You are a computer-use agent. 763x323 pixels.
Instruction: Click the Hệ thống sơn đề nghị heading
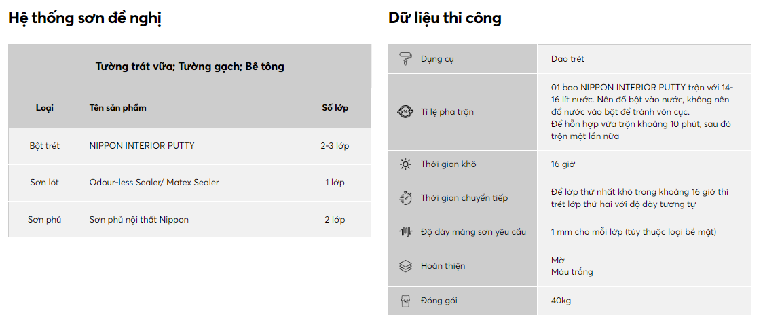pos(85,18)
